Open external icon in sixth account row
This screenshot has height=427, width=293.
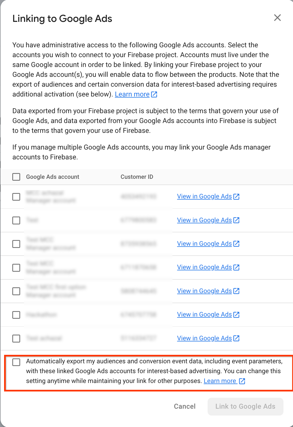(x=237, y=315)
